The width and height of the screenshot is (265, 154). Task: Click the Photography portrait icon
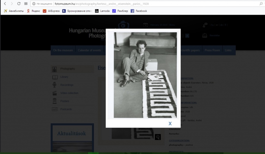click(x=54, y=69)
